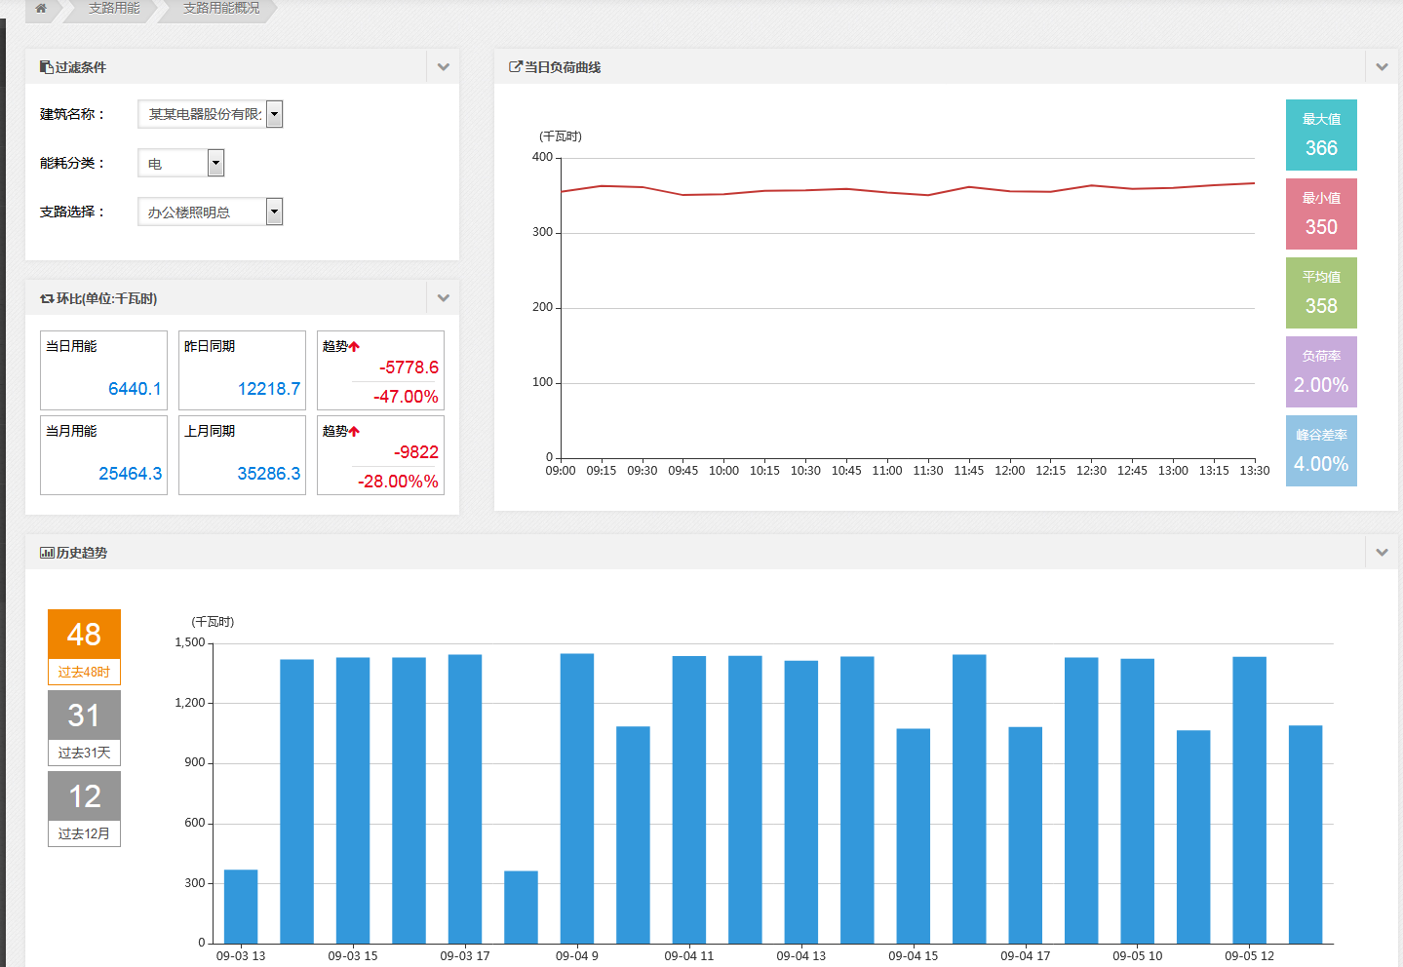This screenshot has width=1403, height=967.
Task: Click the 09-04 13 axis label
Action: pos(801,956)
